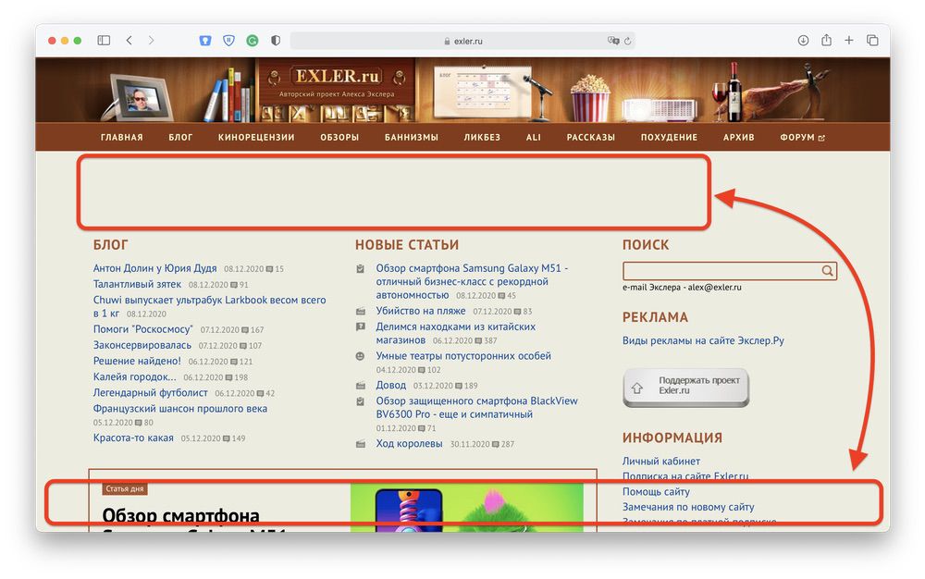Open the outlined shield extension icon
Viewport: 925px width, 579px height.
tap(228, 41)
